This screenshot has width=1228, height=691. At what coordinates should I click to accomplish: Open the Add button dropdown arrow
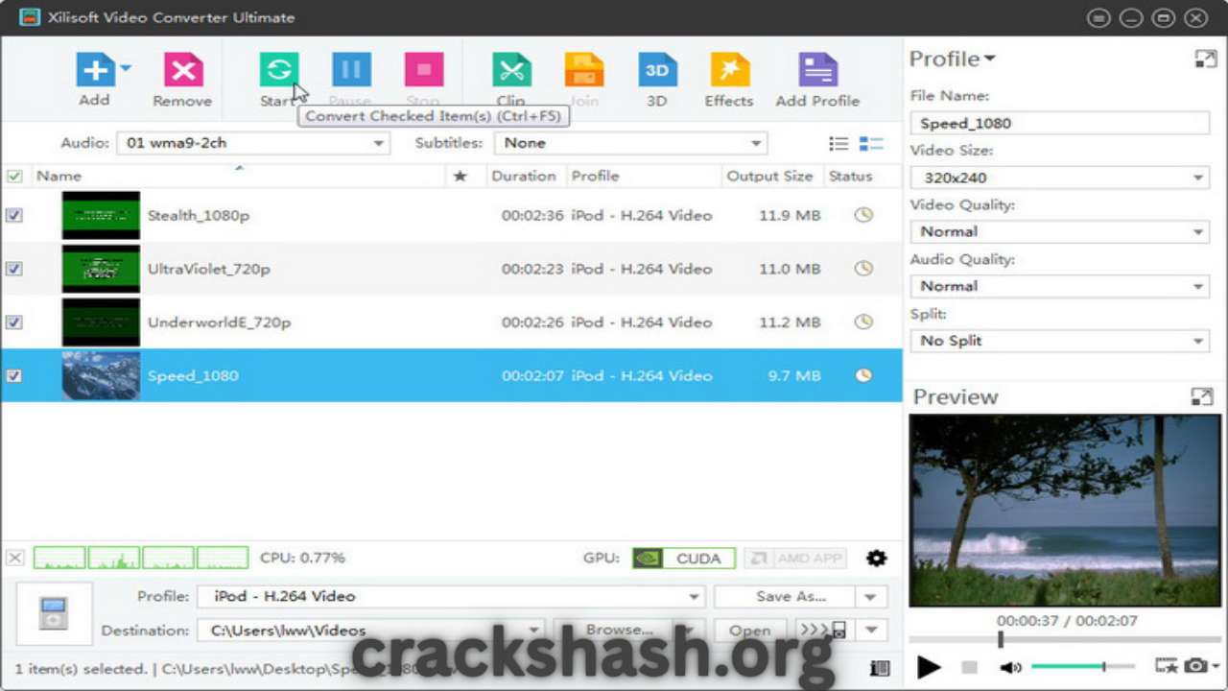(x=126, y=69)
